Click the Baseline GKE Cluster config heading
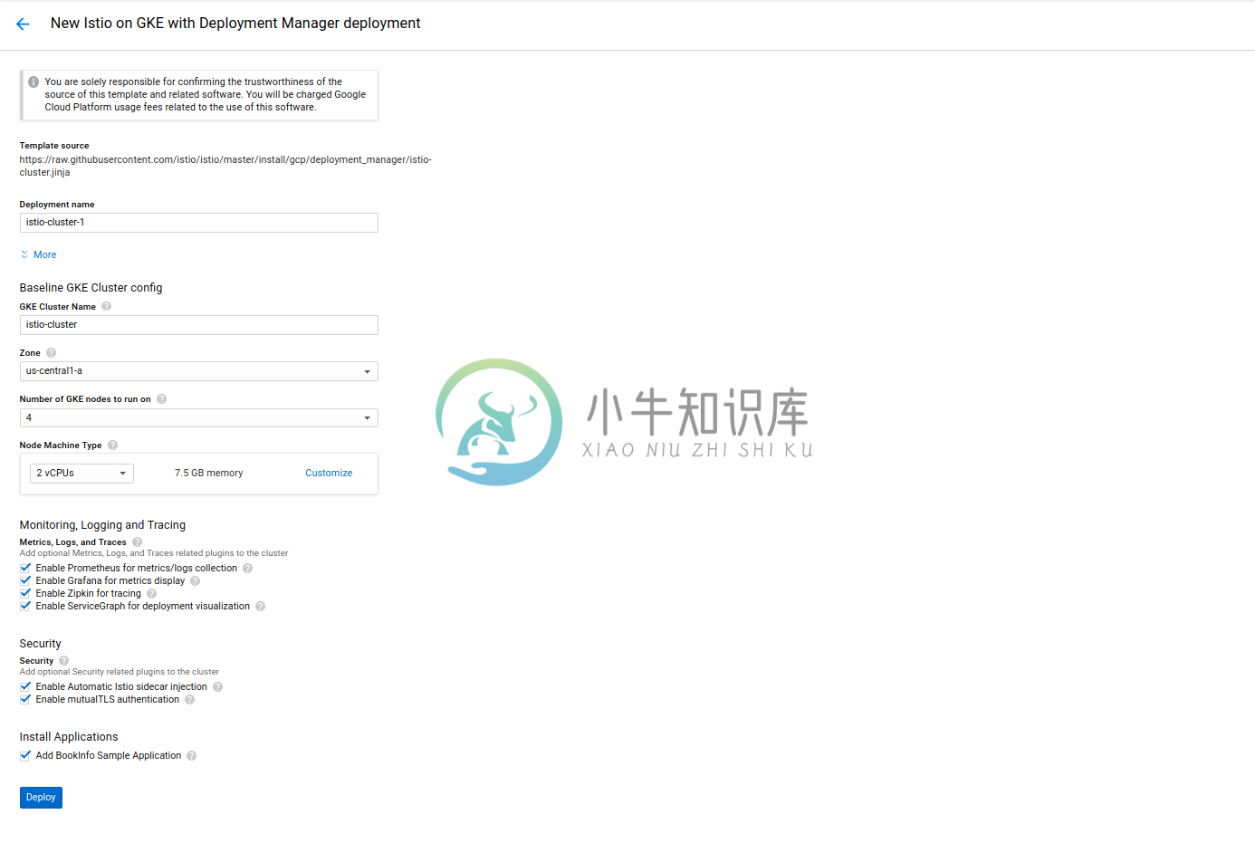 coord(91,288)
